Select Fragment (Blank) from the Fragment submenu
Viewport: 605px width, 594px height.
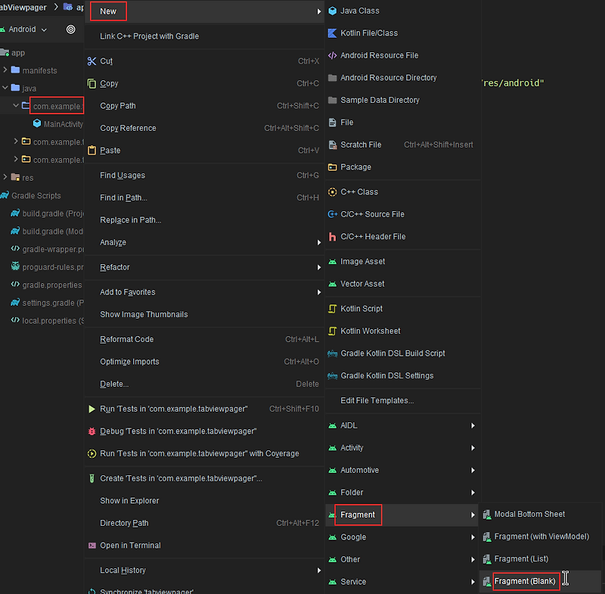[526, 581]
